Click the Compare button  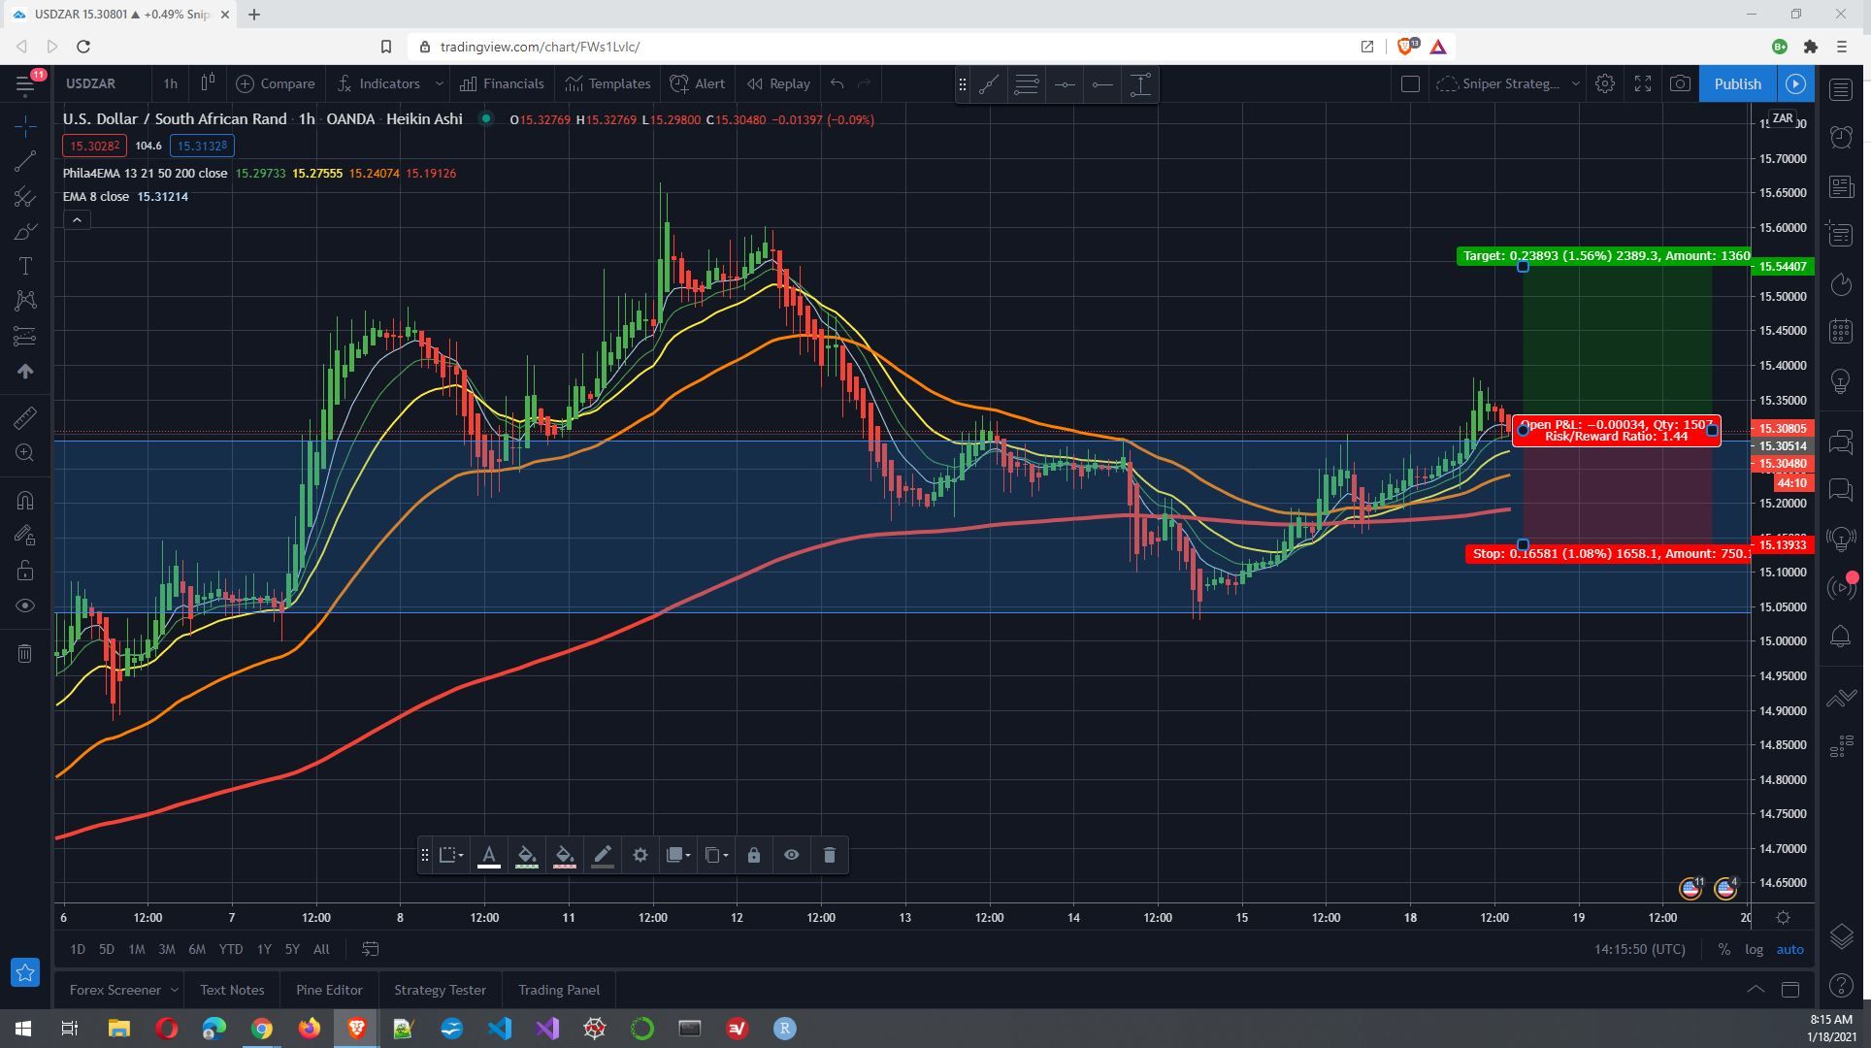(276, 84)
